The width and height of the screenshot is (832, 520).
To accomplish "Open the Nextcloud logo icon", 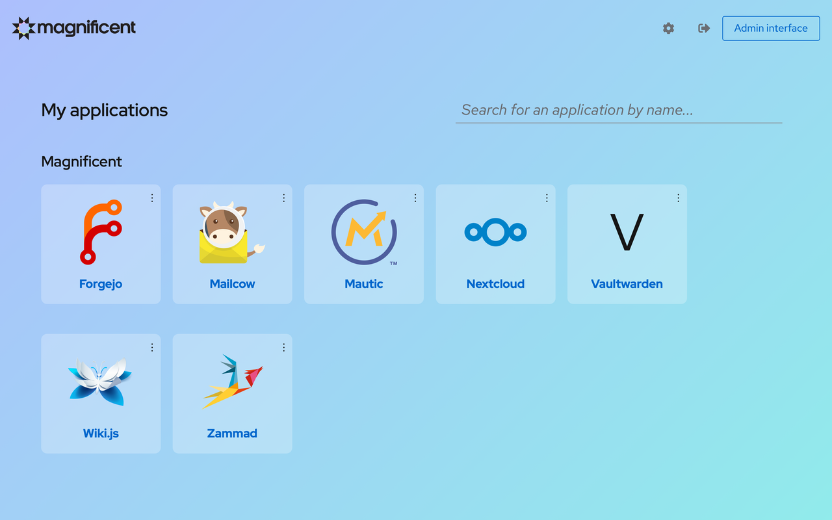I will point(495,232).
